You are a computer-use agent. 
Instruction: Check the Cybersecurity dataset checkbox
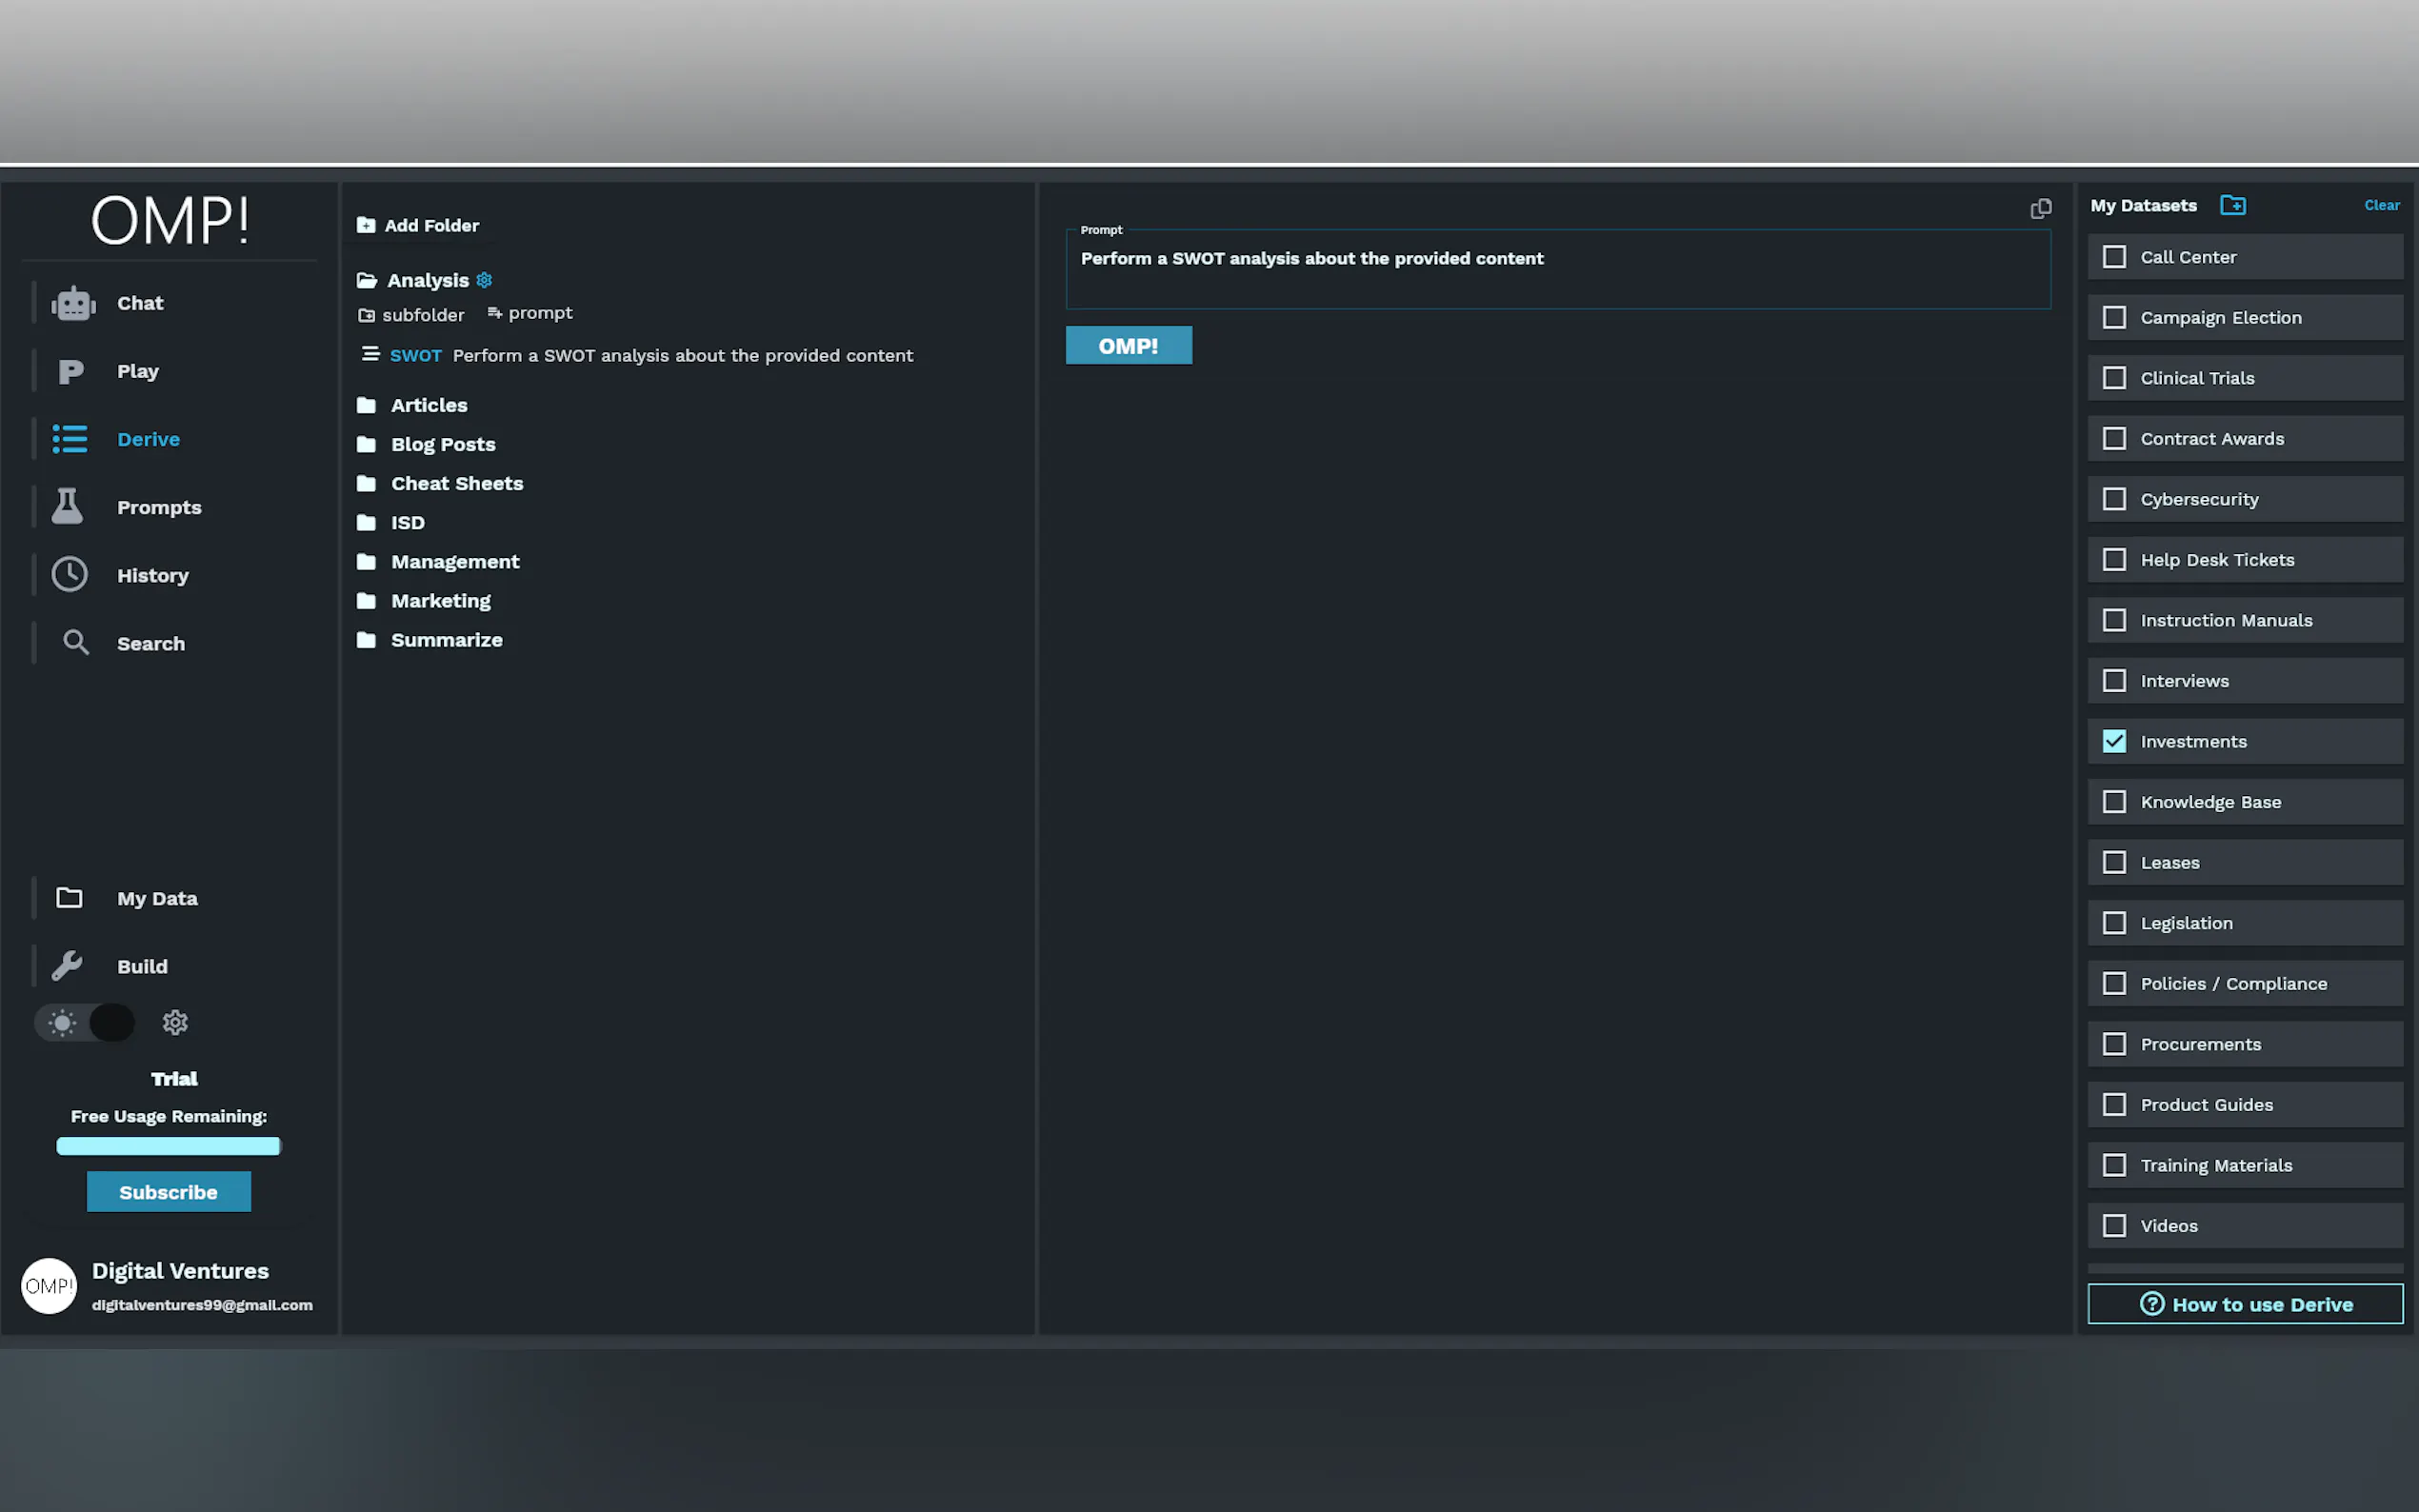(2114, 499)
